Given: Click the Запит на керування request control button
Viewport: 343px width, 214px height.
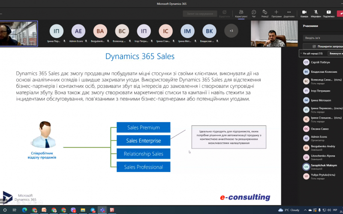Looking at the screenshot, I should click(200, 14).
